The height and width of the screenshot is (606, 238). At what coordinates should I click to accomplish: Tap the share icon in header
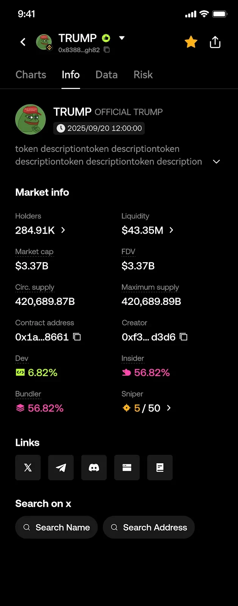point(215,42)
